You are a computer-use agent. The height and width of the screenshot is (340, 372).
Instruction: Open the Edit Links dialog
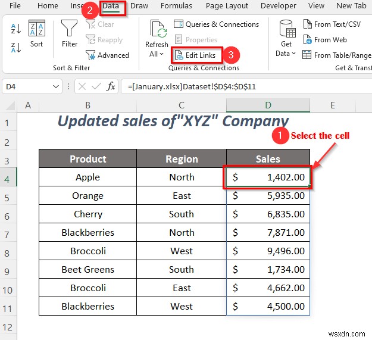point(195,55)
